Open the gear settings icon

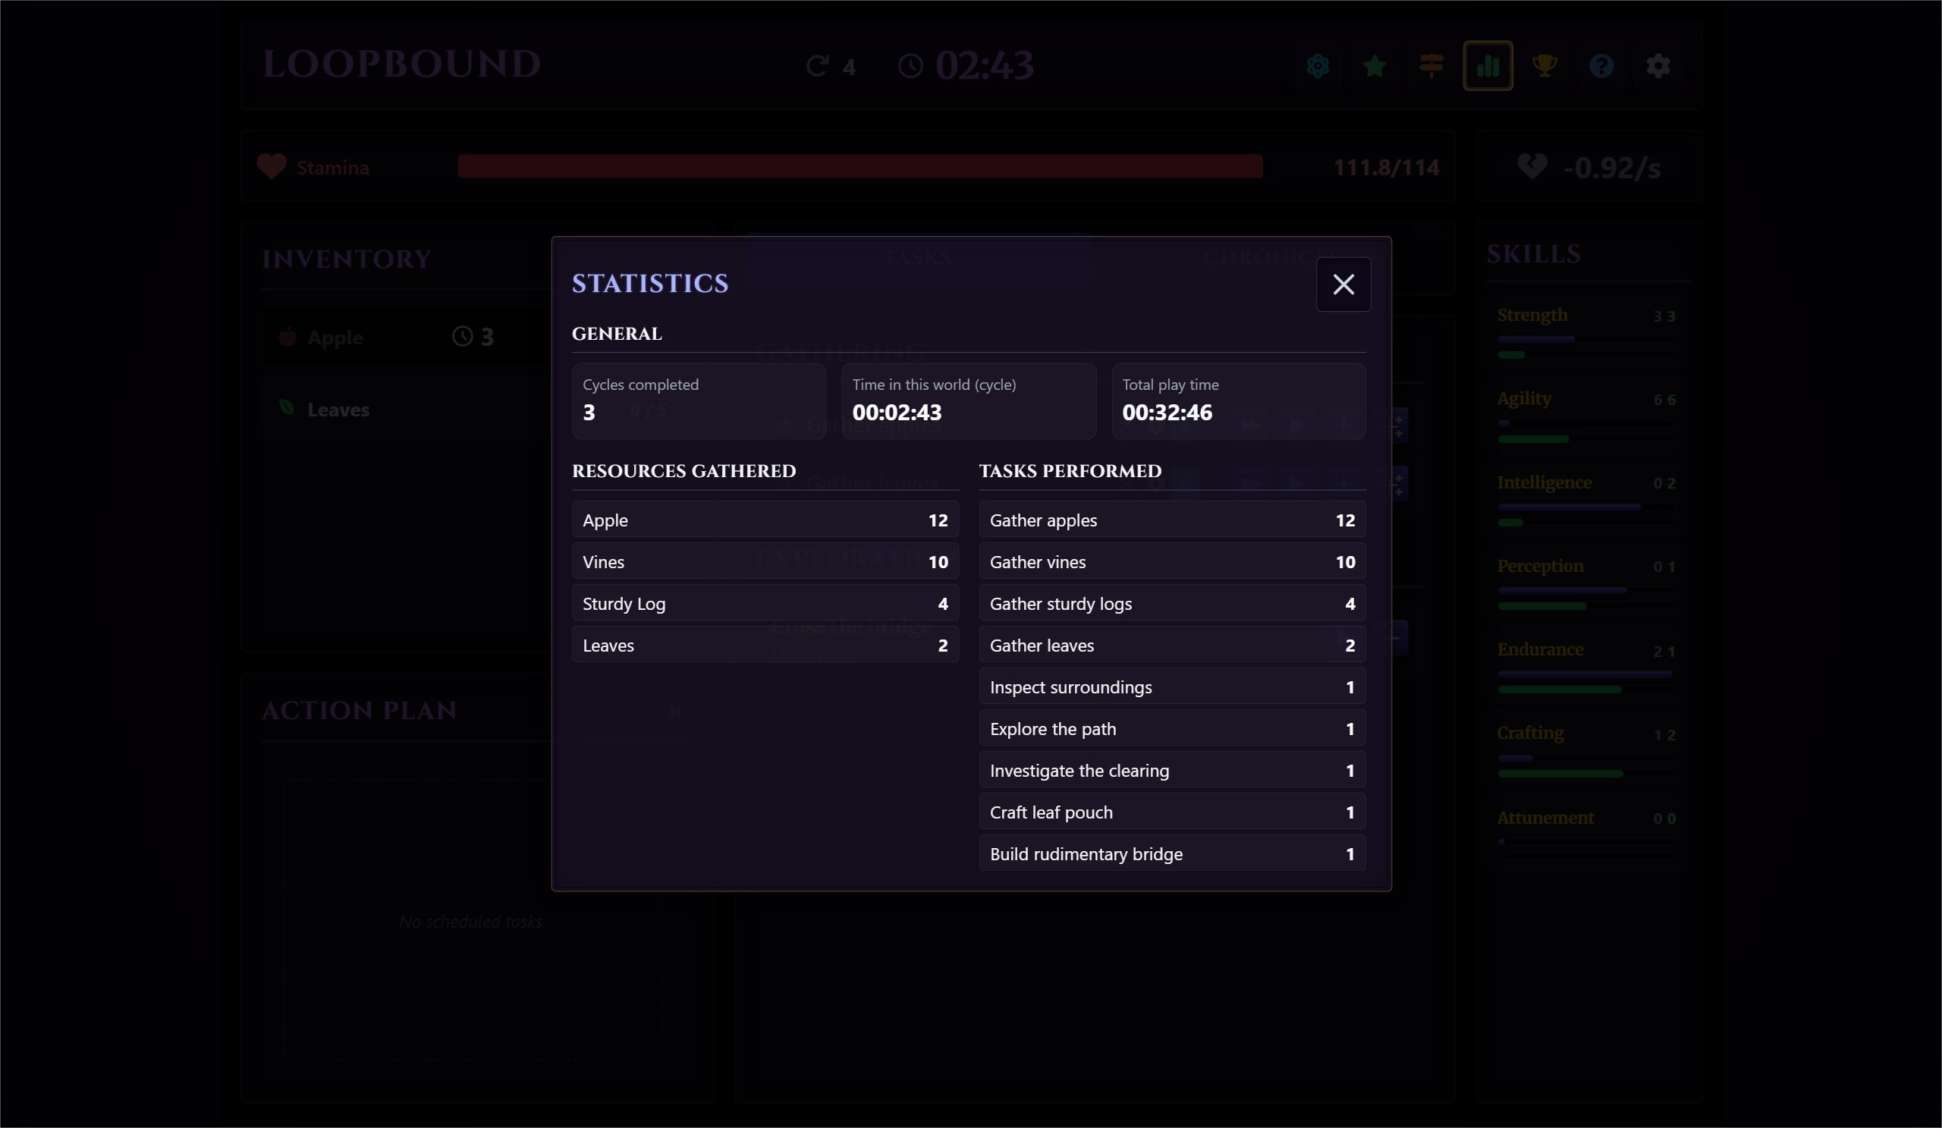click(1658, 66)
